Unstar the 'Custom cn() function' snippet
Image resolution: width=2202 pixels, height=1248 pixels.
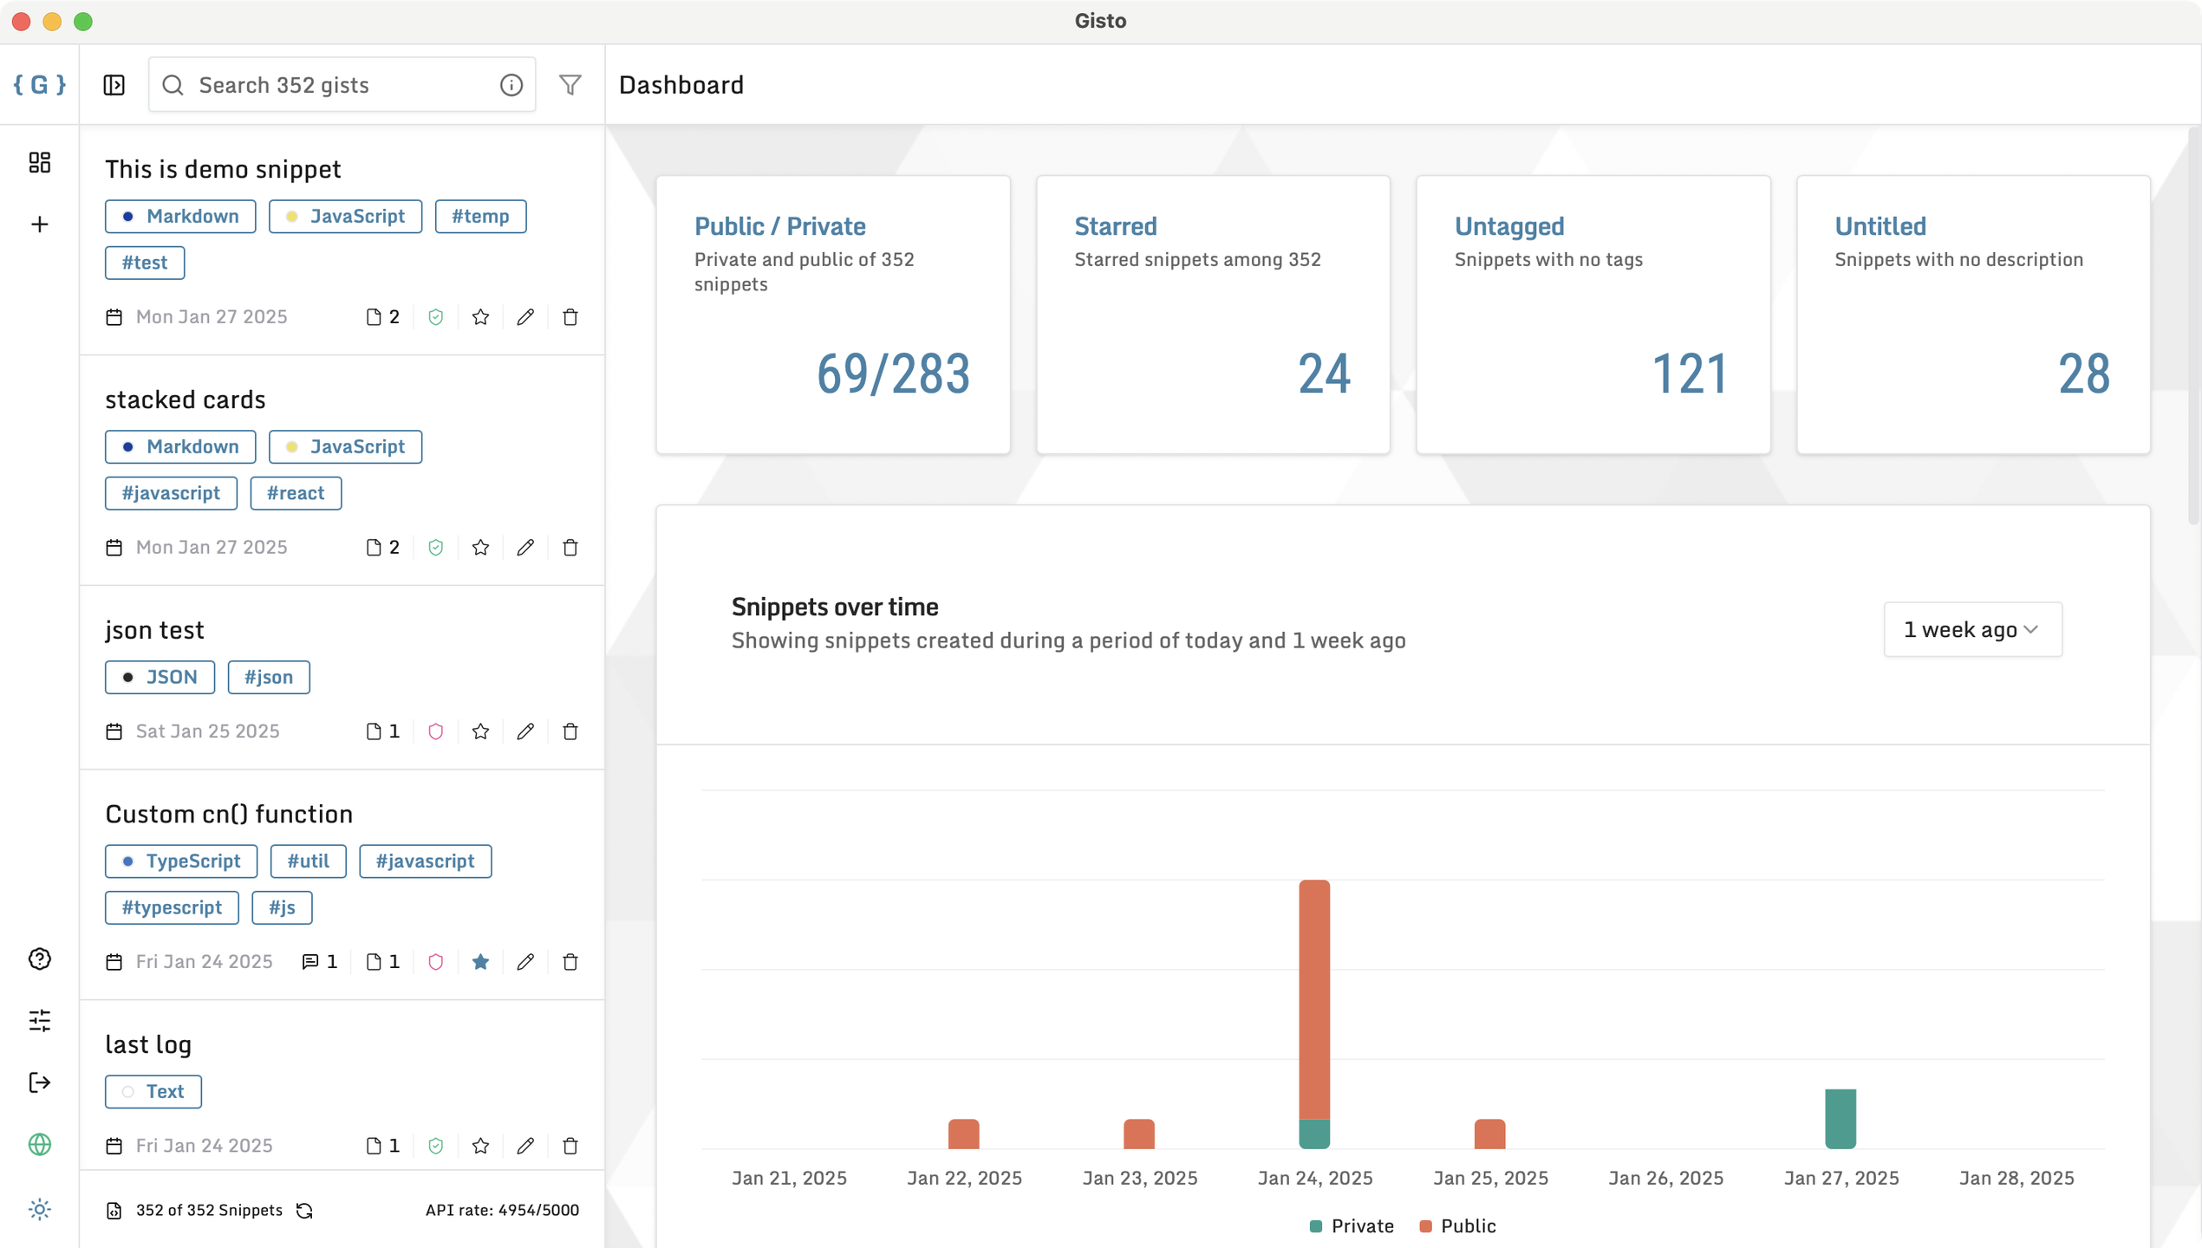(480, 962)
